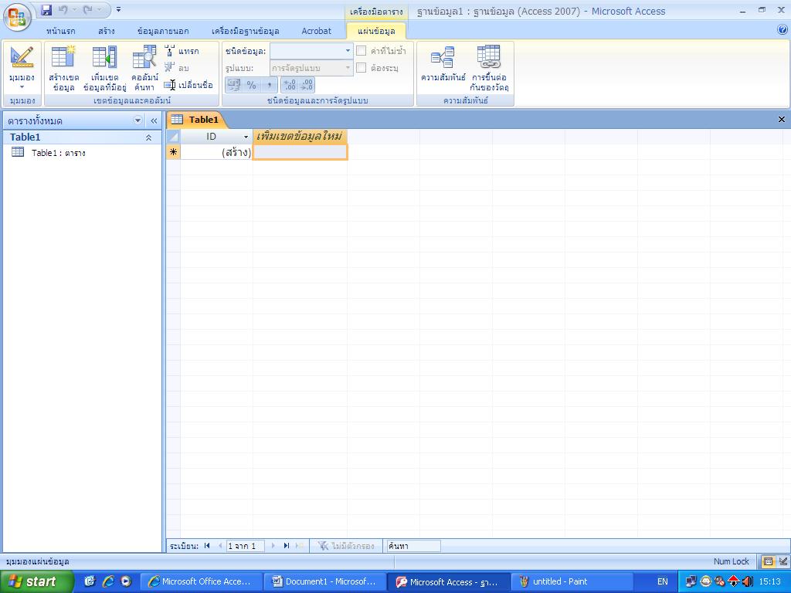Click the สร้างเขตข้อมูล new field icon
The width and height of the screenshot is (791, 593).
click(x=63, y=57)
